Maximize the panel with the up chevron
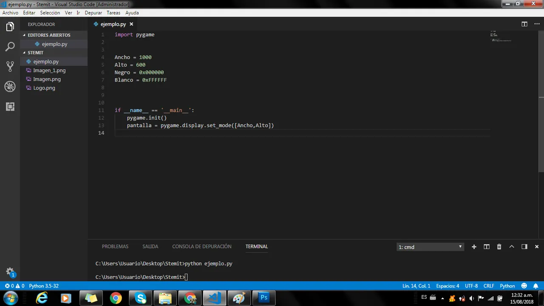This screenshot has width=544, height=306. pos(512,246)
